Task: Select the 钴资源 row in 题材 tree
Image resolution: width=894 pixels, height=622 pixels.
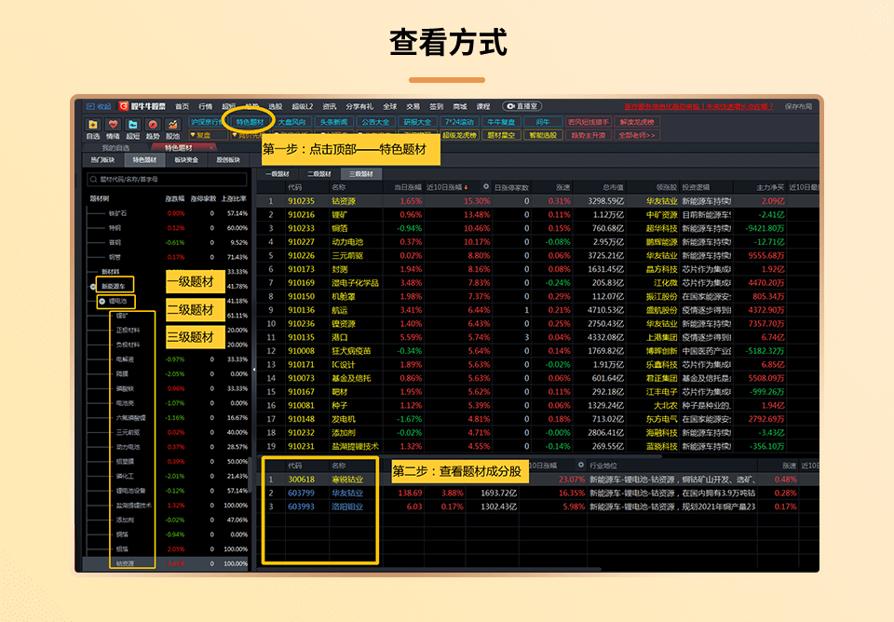Action: pyautogui.click(x=166, y=563)
